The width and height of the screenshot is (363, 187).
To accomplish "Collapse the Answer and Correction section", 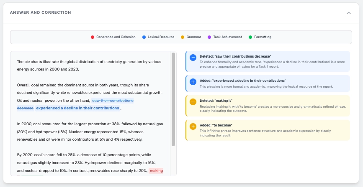I will [349, 13].
